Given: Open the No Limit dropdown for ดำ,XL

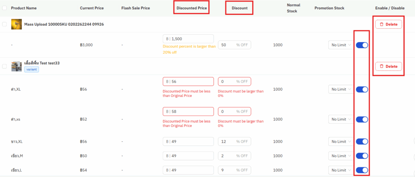Looking at the screenshot, I should [x=340, y=89].
